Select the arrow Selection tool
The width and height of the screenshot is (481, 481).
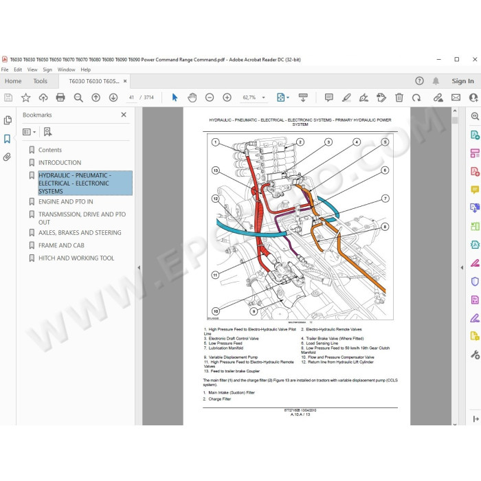click(175, 98)
